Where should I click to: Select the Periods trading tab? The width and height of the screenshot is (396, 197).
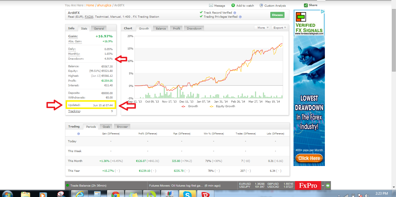click(x=91, y=127)
